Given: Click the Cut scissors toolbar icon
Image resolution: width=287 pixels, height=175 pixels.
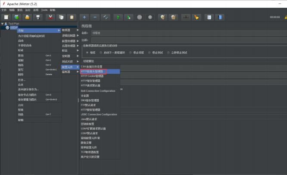Looking at the screenshot, I should click(x=50, y=17).
